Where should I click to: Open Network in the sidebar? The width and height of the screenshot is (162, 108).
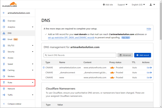(11, 89)
